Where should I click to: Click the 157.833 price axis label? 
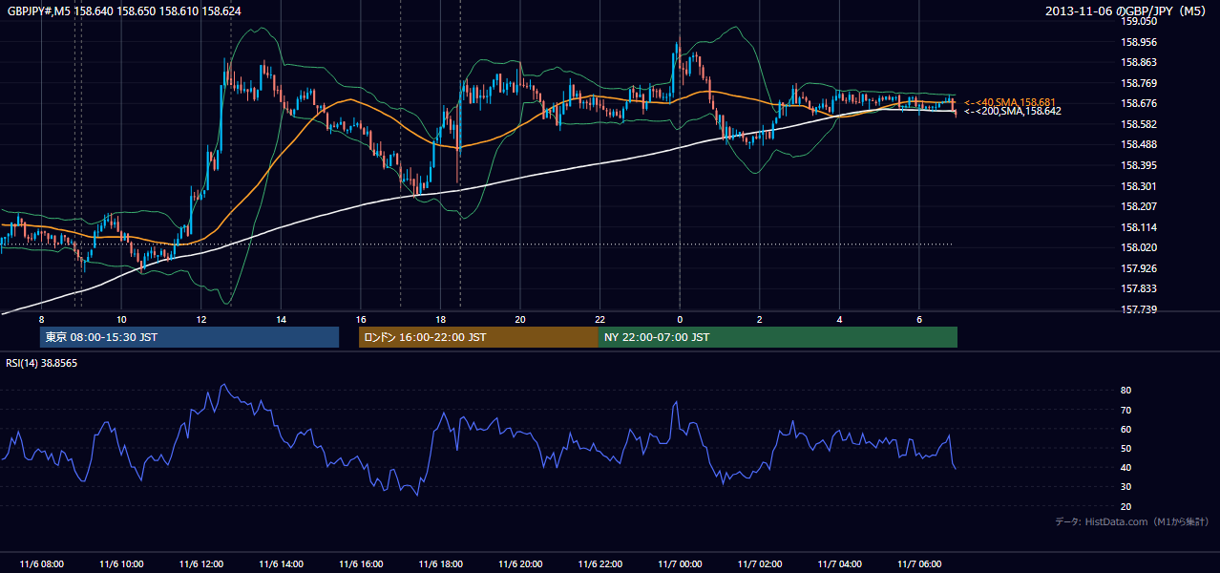point(1139,288)
